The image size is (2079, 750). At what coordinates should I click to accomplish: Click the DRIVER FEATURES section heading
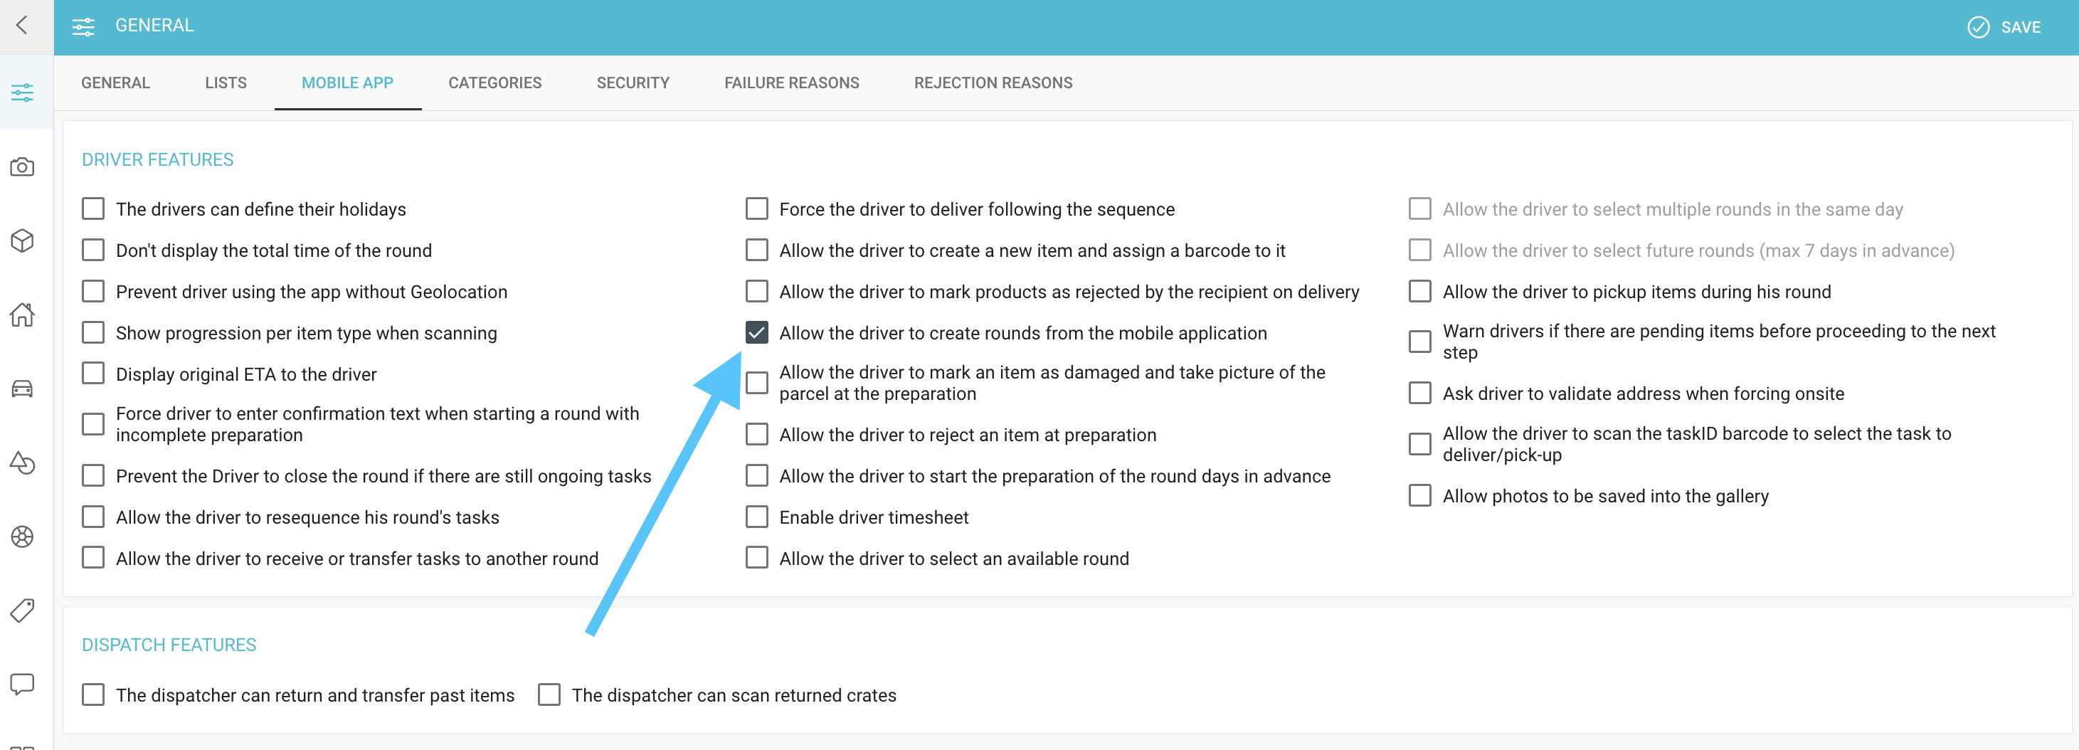point(157,160)
